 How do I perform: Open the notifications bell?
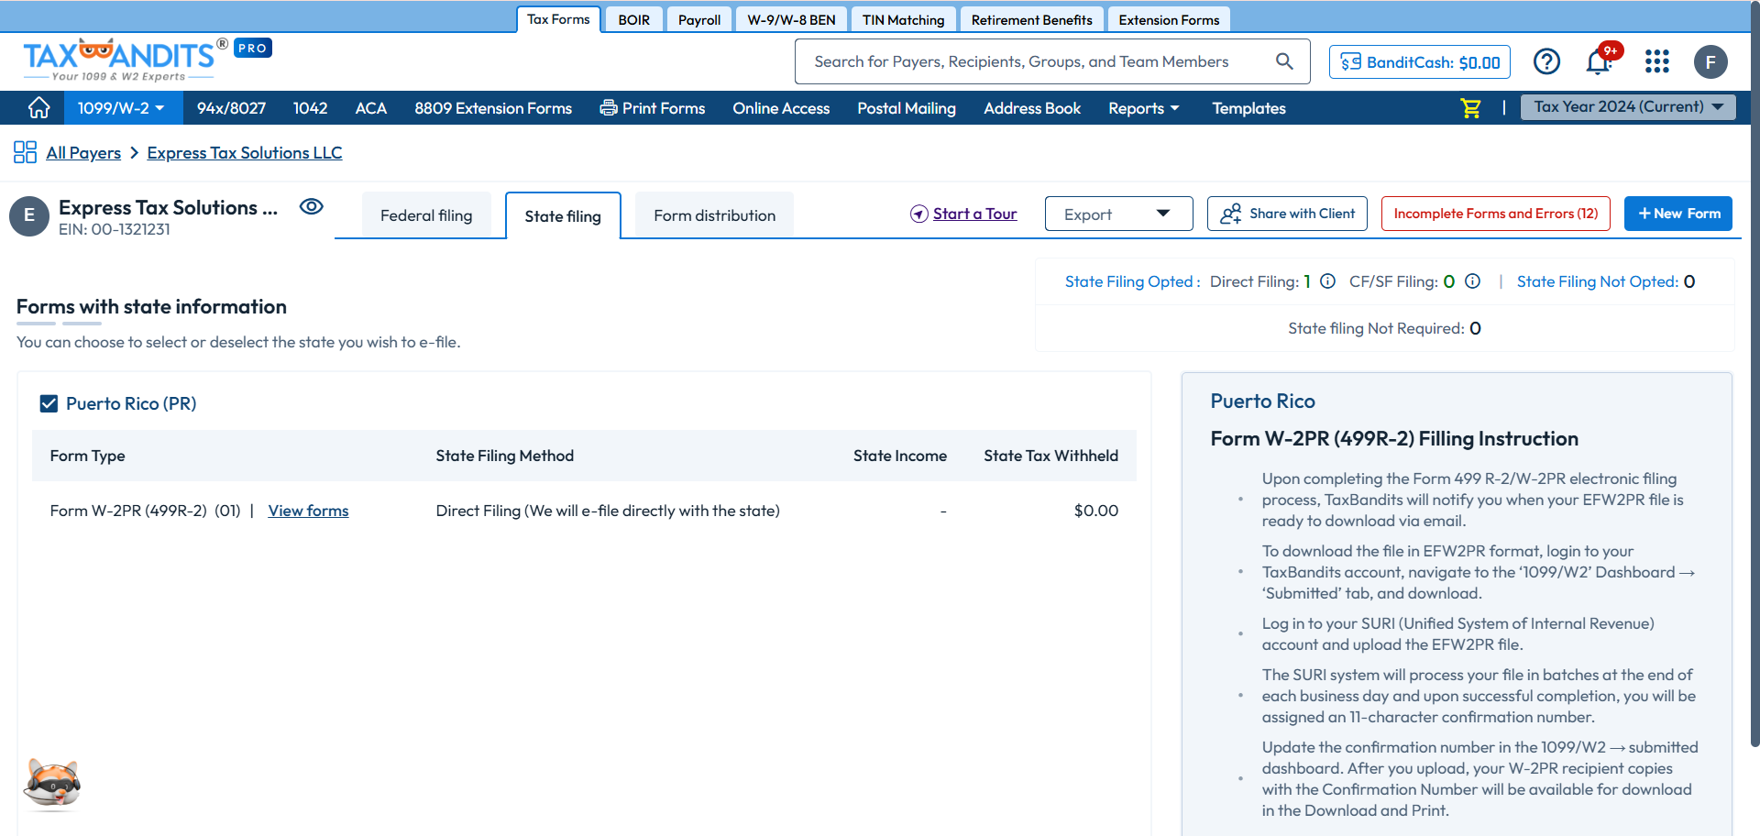tap(1599, 61)
